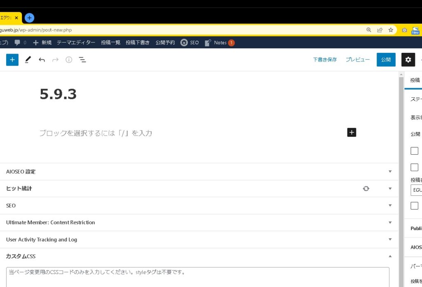
Task: Click the Hit Statistics refresh icon
Action: (366, 188)
